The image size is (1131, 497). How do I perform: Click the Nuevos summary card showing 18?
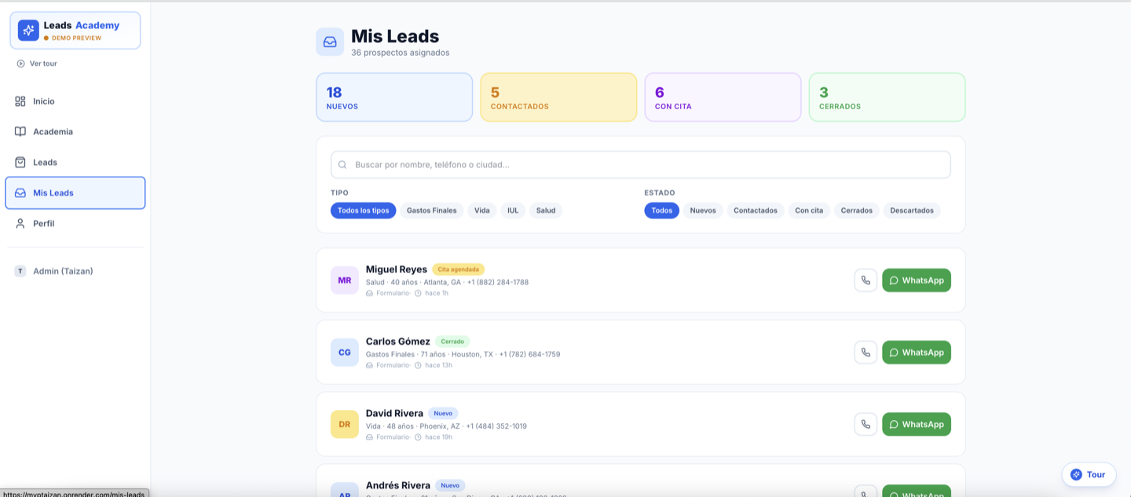click(x=394, y=97)
